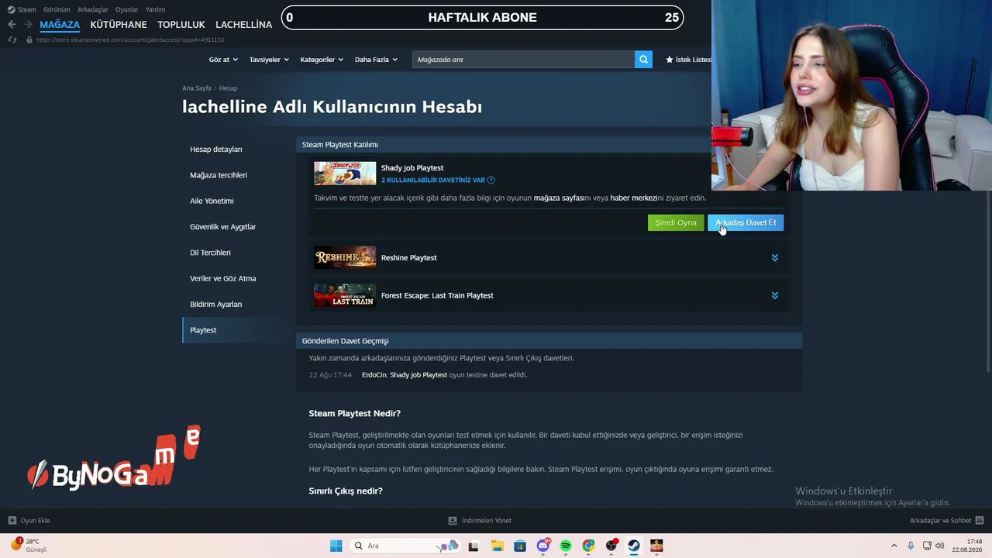Open Mağaza tercihleri in the sidebar
Image resolution: width=992 pixels, height=558 pixels.
(x=219, y=175)
